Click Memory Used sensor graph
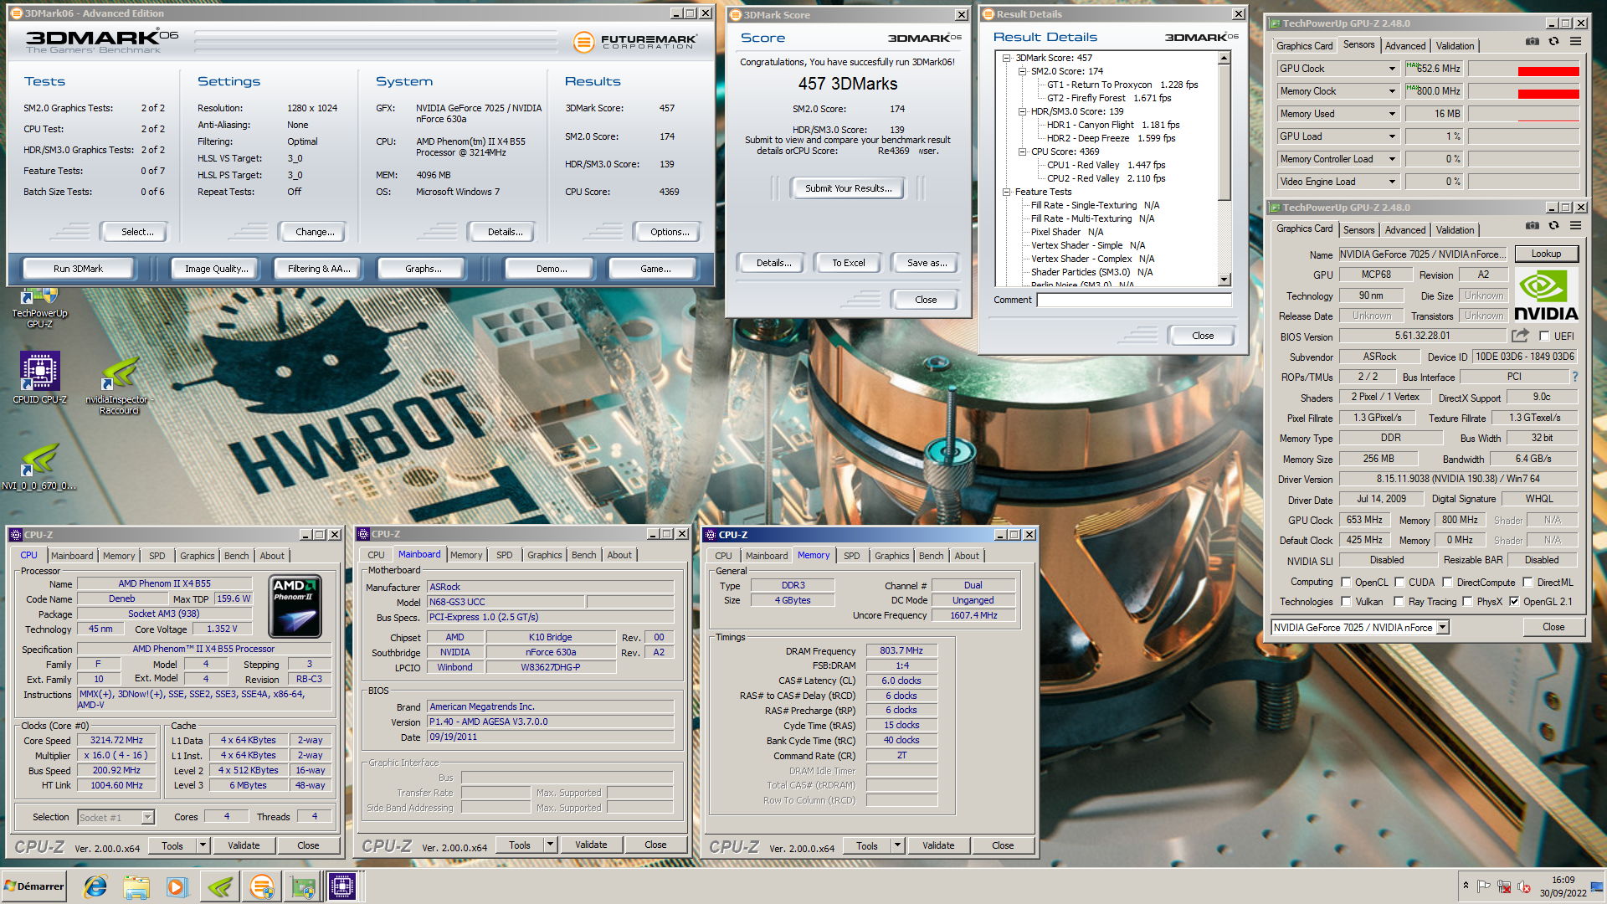 pyautogui.click(x=1523, y=114)
